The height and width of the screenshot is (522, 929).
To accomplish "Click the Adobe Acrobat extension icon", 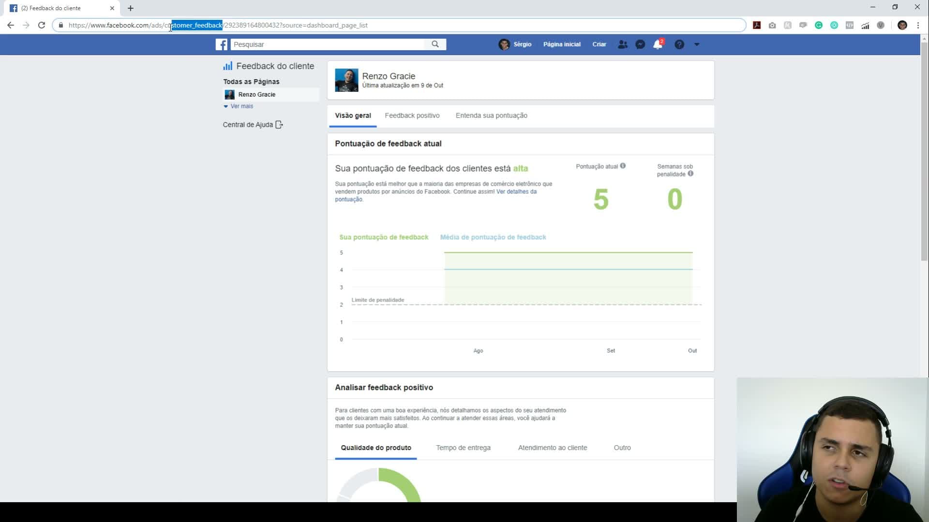I will [757, 25].
